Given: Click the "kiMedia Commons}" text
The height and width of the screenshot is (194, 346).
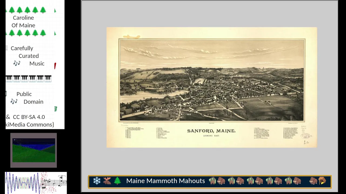Looking at the screenshot, I should point(30,124).
